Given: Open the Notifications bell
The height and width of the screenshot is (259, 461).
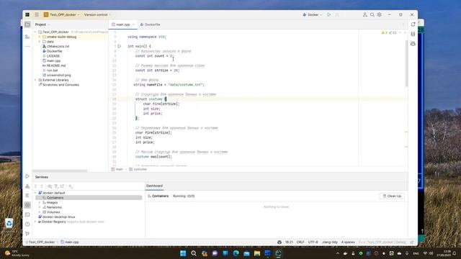Looking at the screenshot, I should (413, 24).
